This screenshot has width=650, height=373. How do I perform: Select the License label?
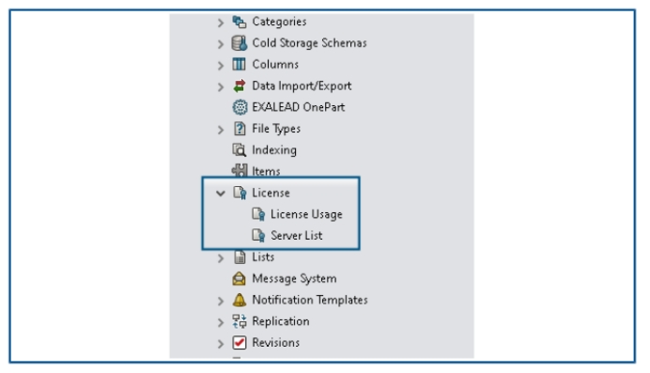click(271, 193)
